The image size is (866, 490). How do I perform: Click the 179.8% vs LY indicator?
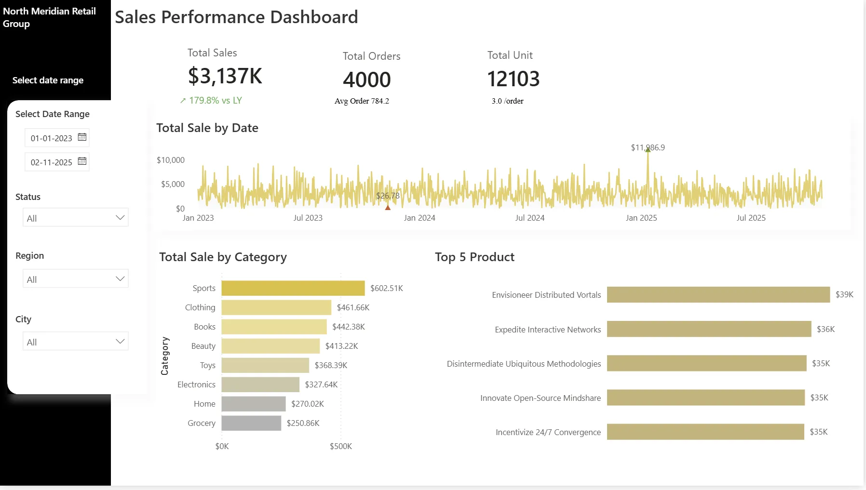pos(211,100)
